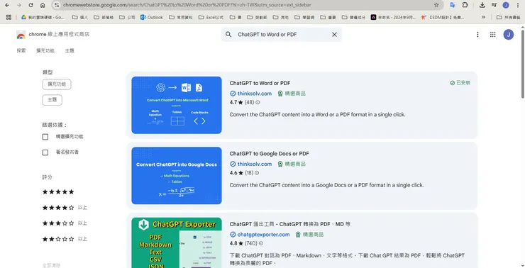The image size is (525, 268).
Task: Open Convert ChatGPT into Google Docs thumbnail
Action: [x=177, y=176]
